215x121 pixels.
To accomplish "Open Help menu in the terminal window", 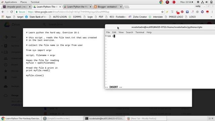I will [149, 32].
